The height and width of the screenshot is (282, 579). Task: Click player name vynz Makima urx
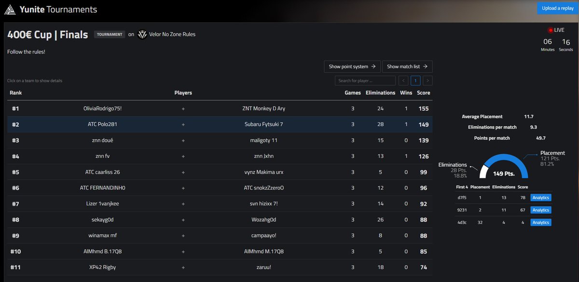coord(263,172)
